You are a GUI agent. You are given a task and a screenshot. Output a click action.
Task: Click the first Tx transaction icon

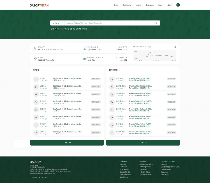112,79
